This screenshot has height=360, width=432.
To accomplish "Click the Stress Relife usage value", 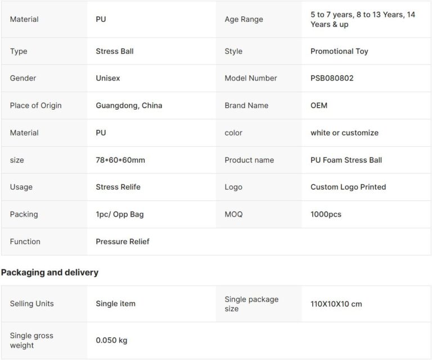I will pyautogui.click(x=118, y=187).
